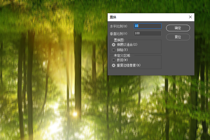Close the 置换 dialog

190,17
